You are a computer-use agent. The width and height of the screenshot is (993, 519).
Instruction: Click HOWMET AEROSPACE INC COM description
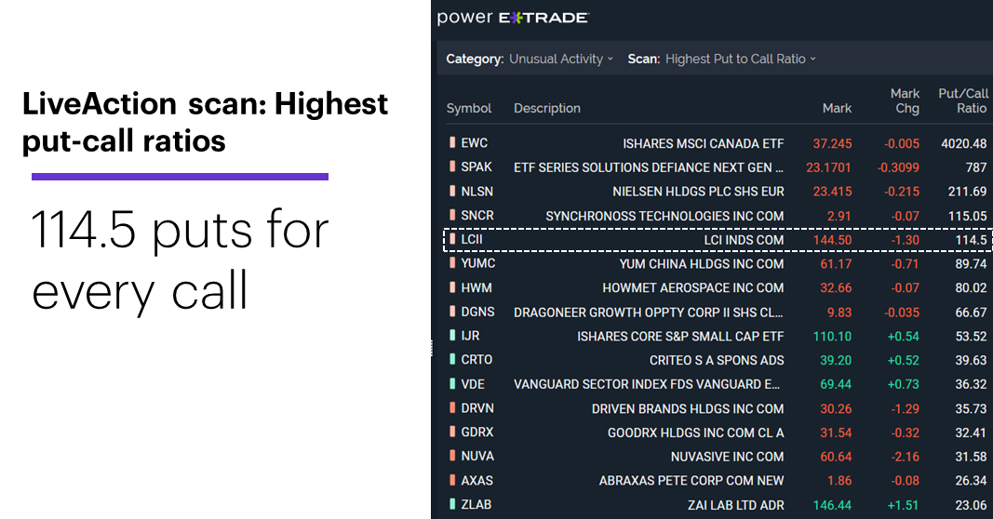pyautogui.click(x=692, y=288)
